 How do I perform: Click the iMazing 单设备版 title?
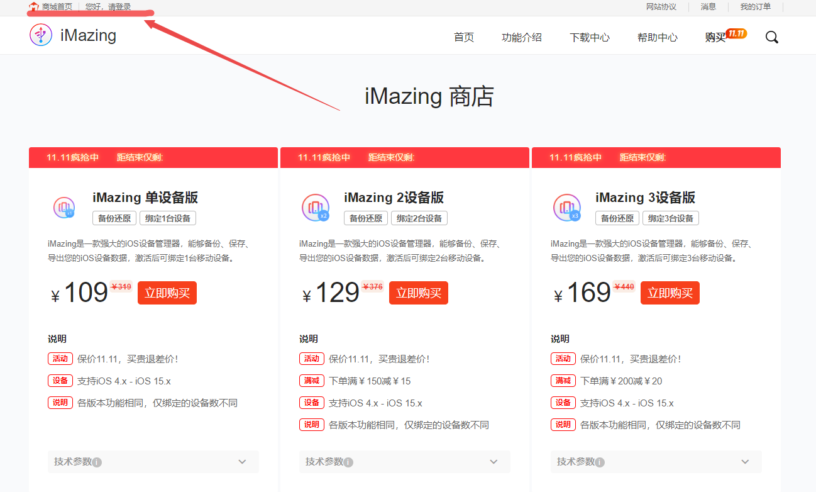(x=145, y=198)
